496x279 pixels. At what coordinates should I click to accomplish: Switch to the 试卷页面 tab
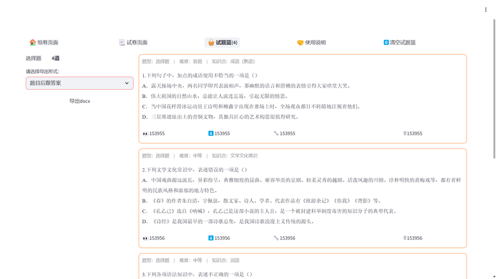click(133, 43)
